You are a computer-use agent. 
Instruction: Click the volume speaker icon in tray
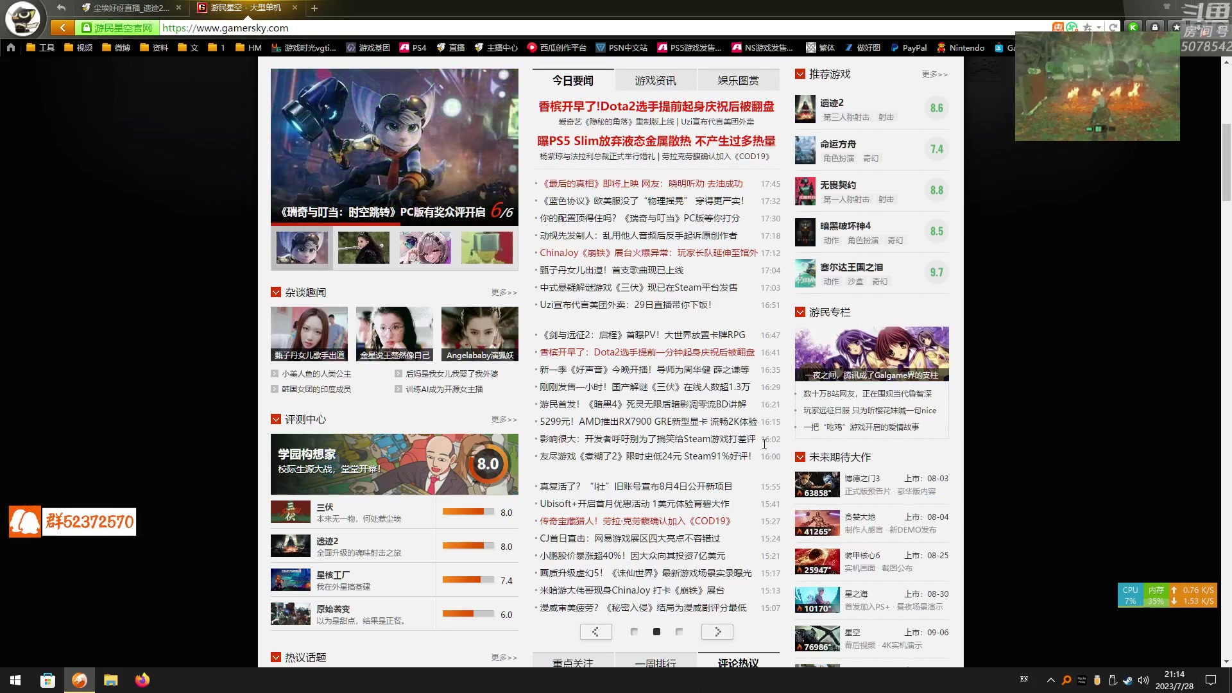[1143, 680]
